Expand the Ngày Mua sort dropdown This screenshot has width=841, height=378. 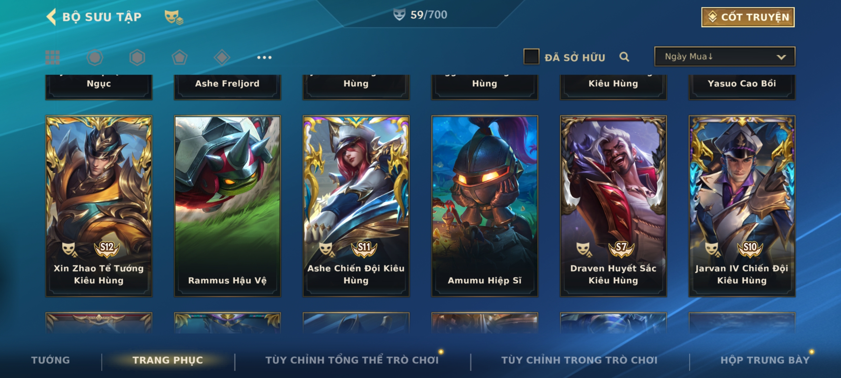pyautogui.click(x=725, y=57)
